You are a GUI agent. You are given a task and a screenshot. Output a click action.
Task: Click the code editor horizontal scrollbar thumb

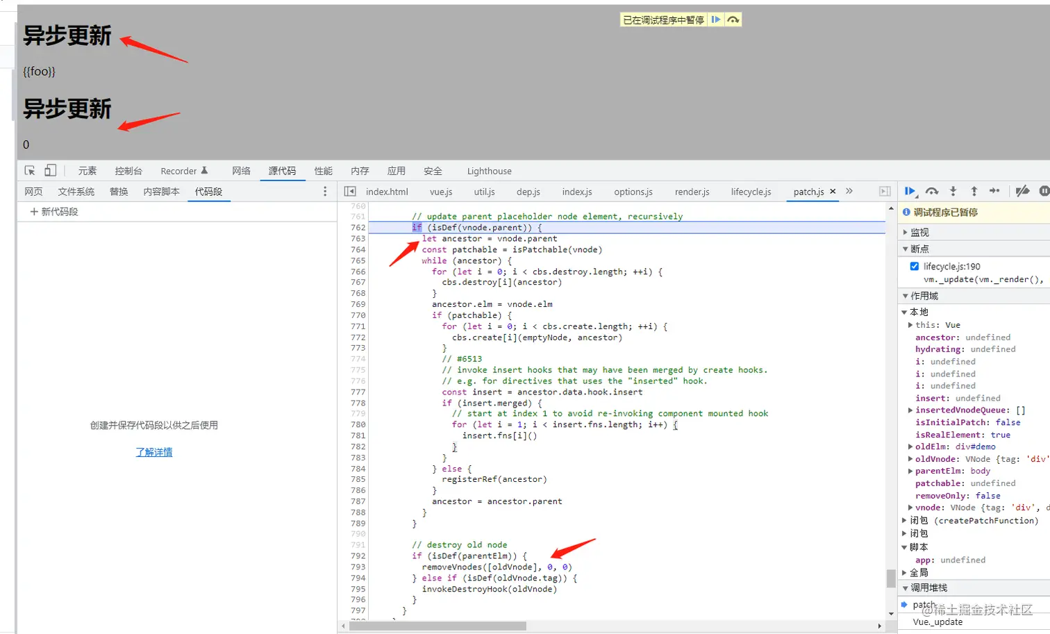click(x=437, y=626)
